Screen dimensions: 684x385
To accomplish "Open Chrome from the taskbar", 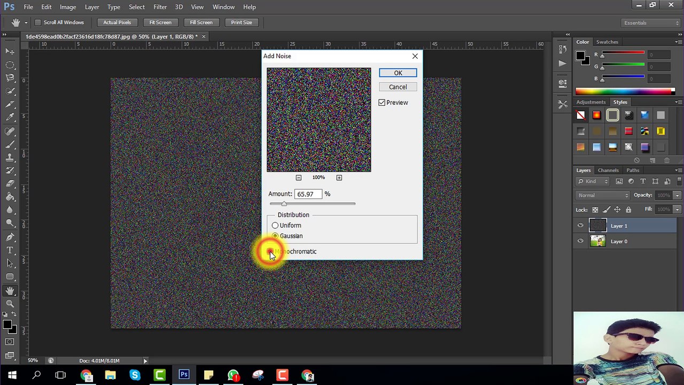I will click(x=86, y=375).
